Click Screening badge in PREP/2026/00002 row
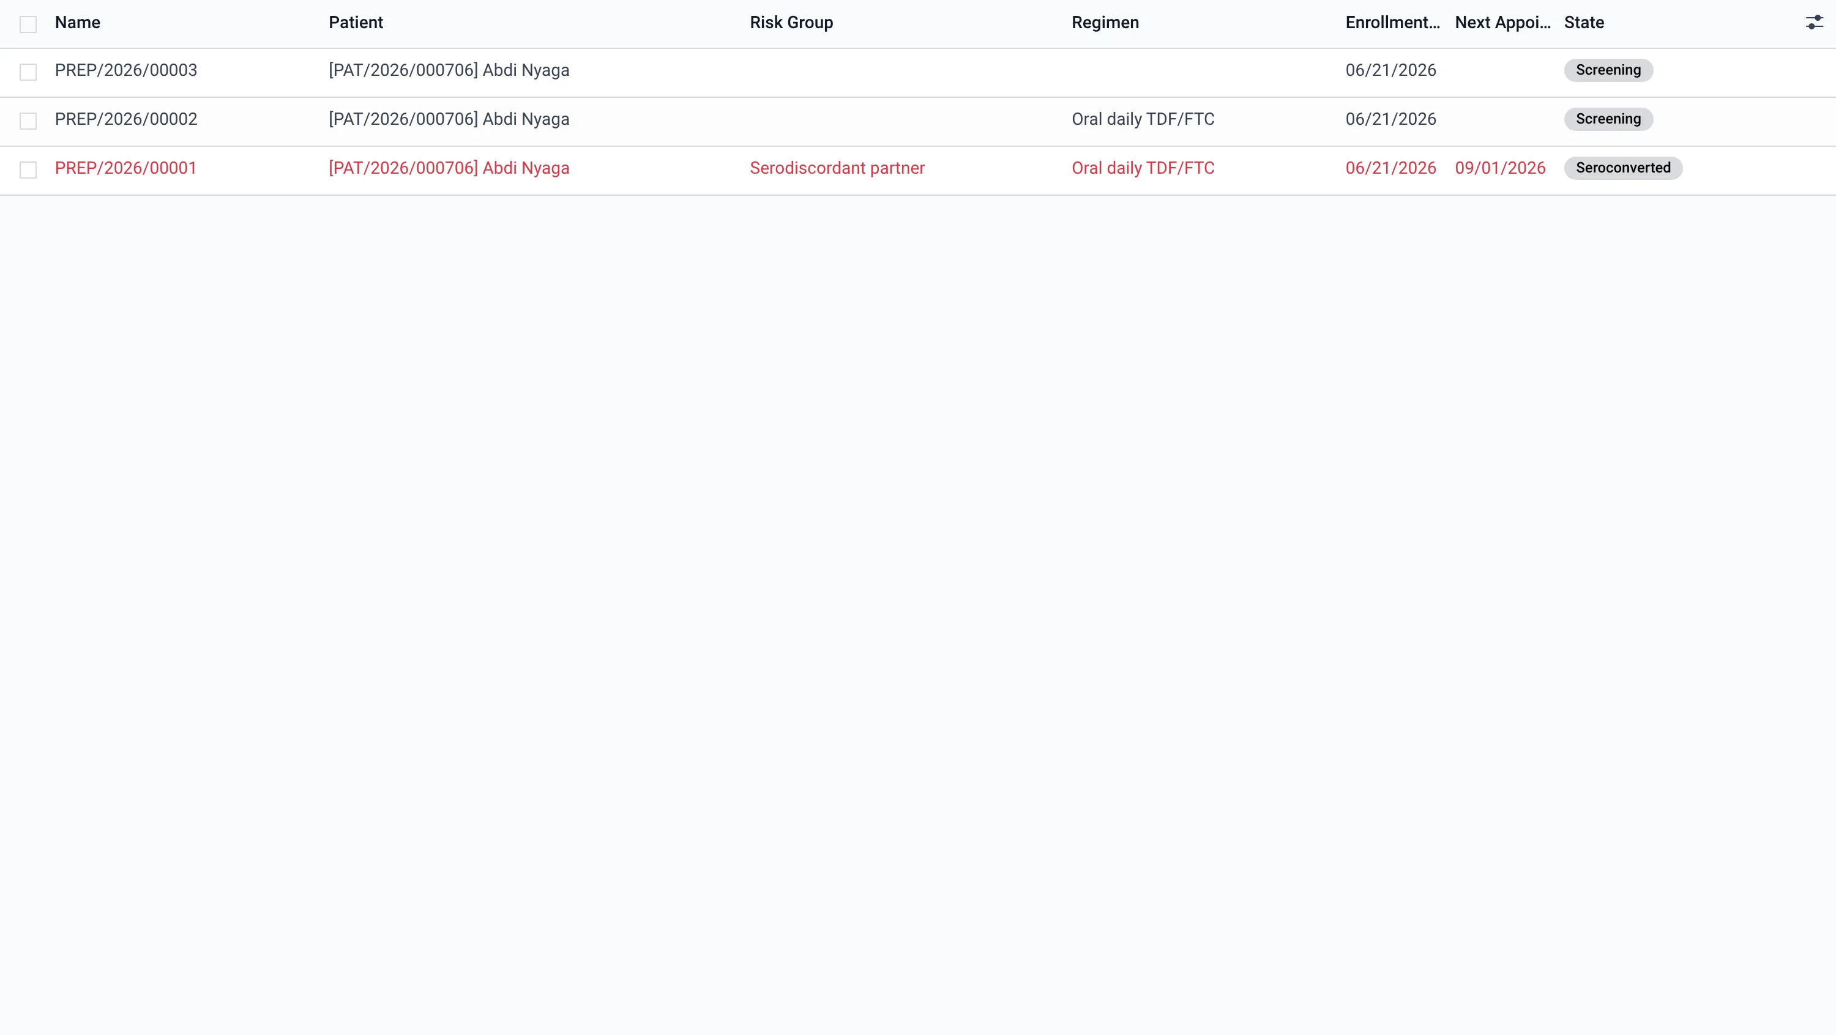The image size is (1836, 1035). tap(1608, 119)
